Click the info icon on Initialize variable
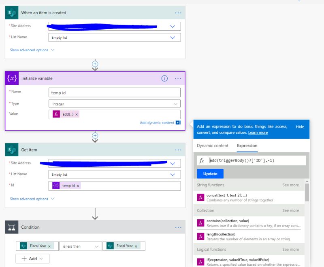Screen dimensions: 324x267 click(164, 78)
